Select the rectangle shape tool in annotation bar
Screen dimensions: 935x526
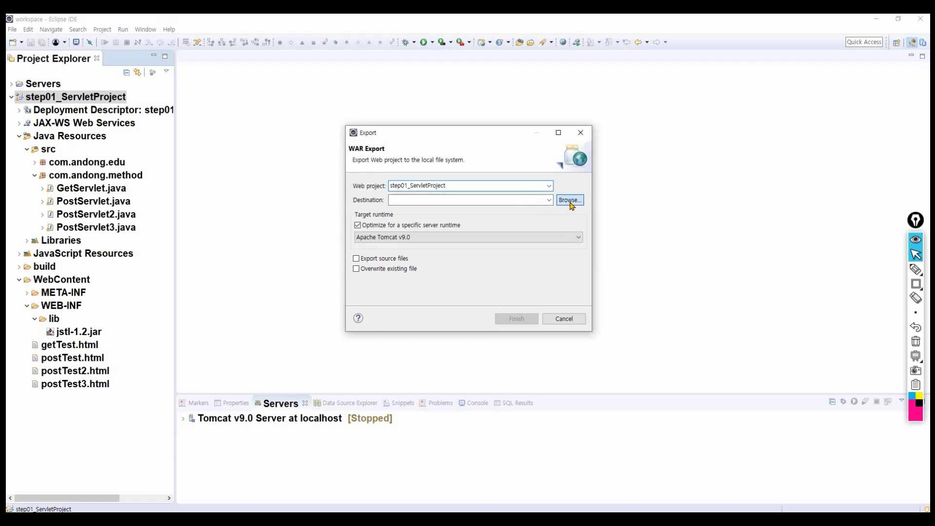point(916,283)
